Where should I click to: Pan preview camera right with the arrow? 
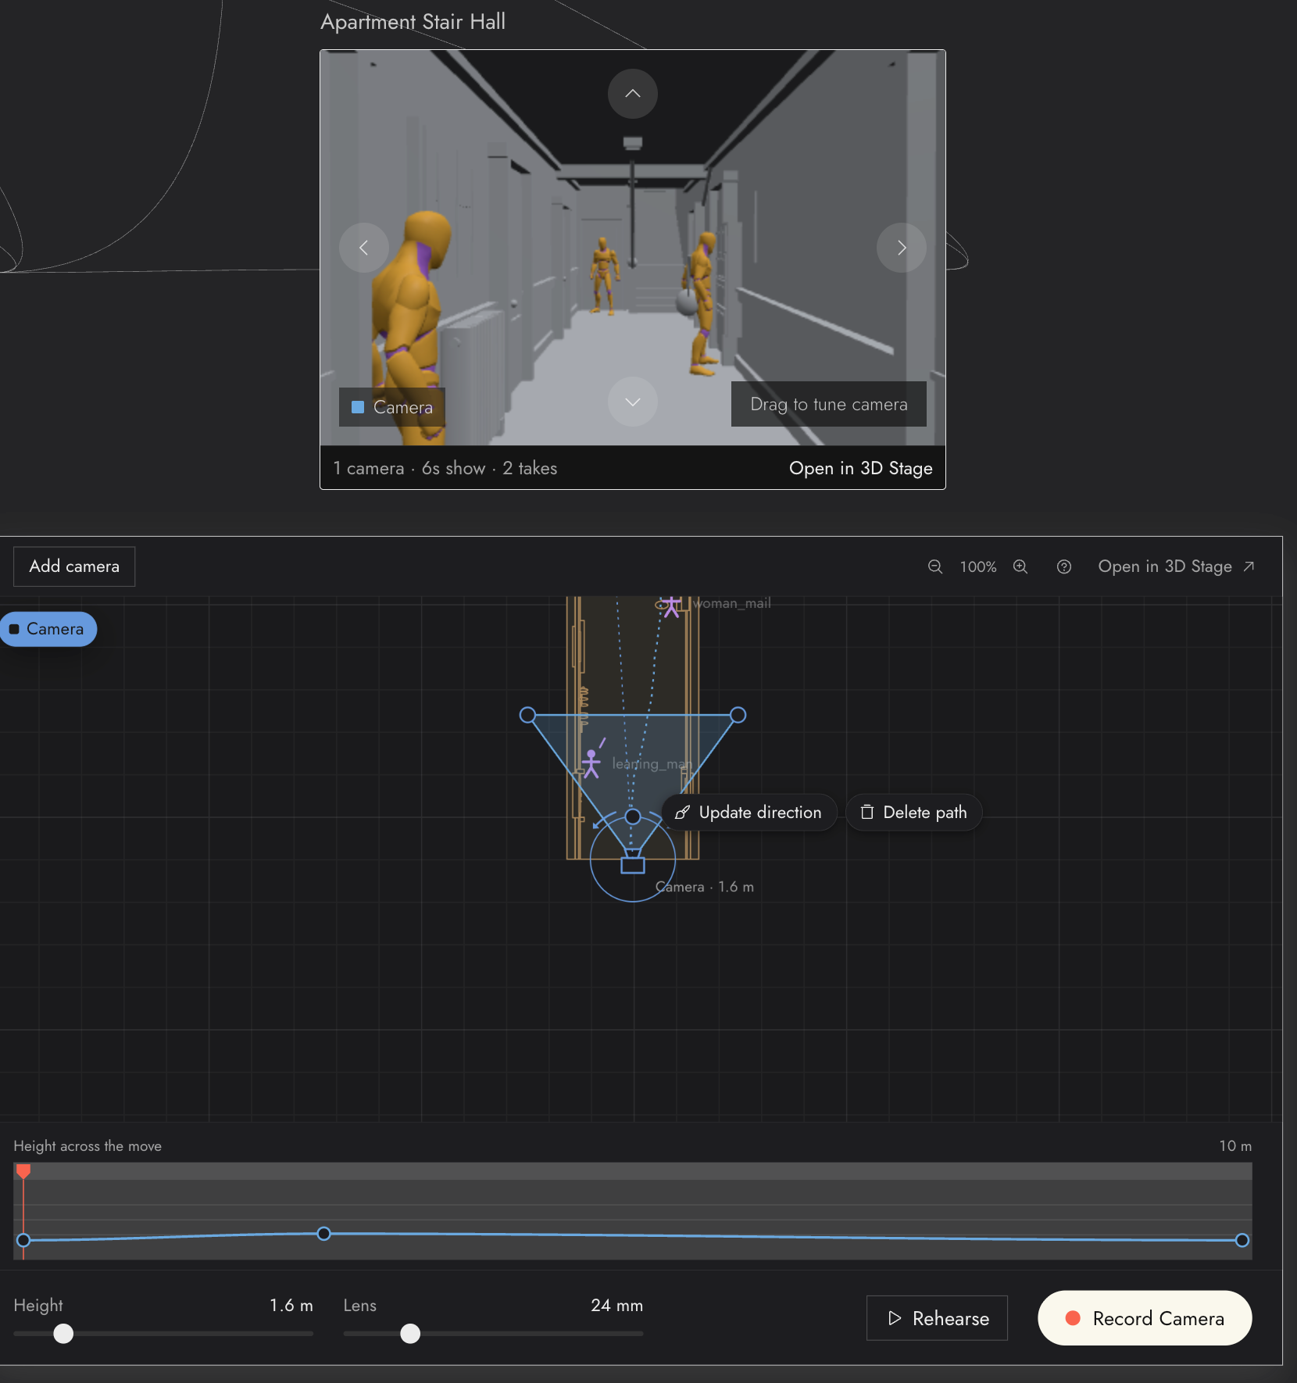point(902,248)
